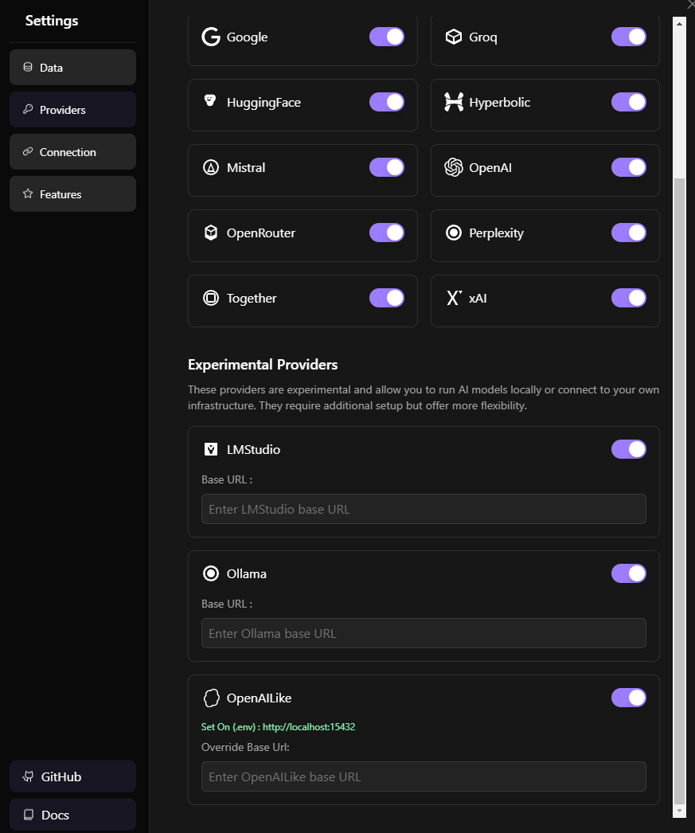Open the Docs link button
Viewport: 695px width, 833px height.
coord(72,815)
